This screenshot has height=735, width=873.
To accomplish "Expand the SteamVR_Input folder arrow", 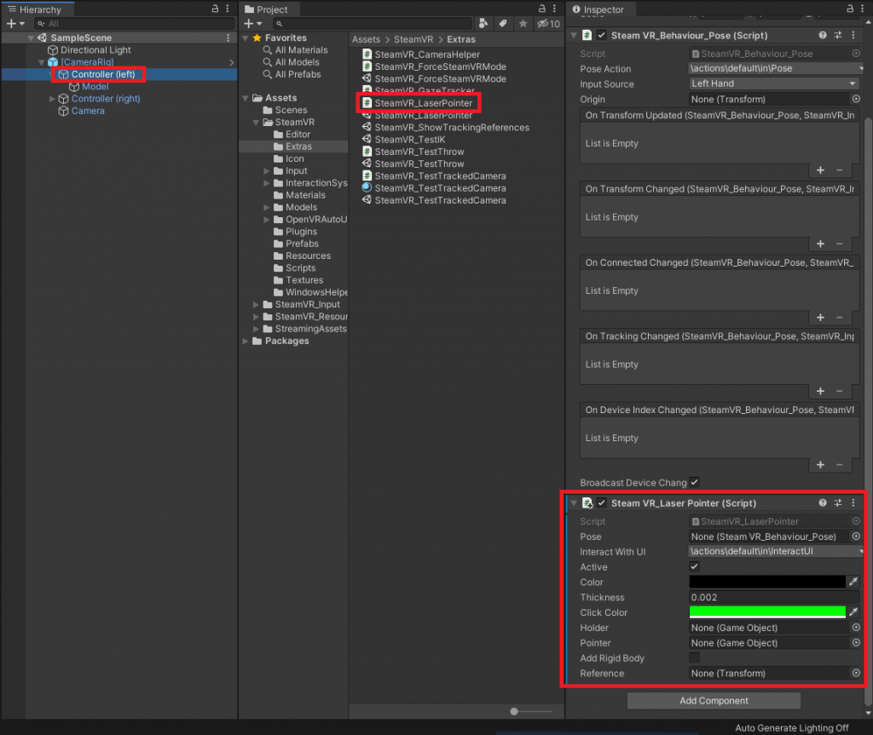I will pos(256,304).
